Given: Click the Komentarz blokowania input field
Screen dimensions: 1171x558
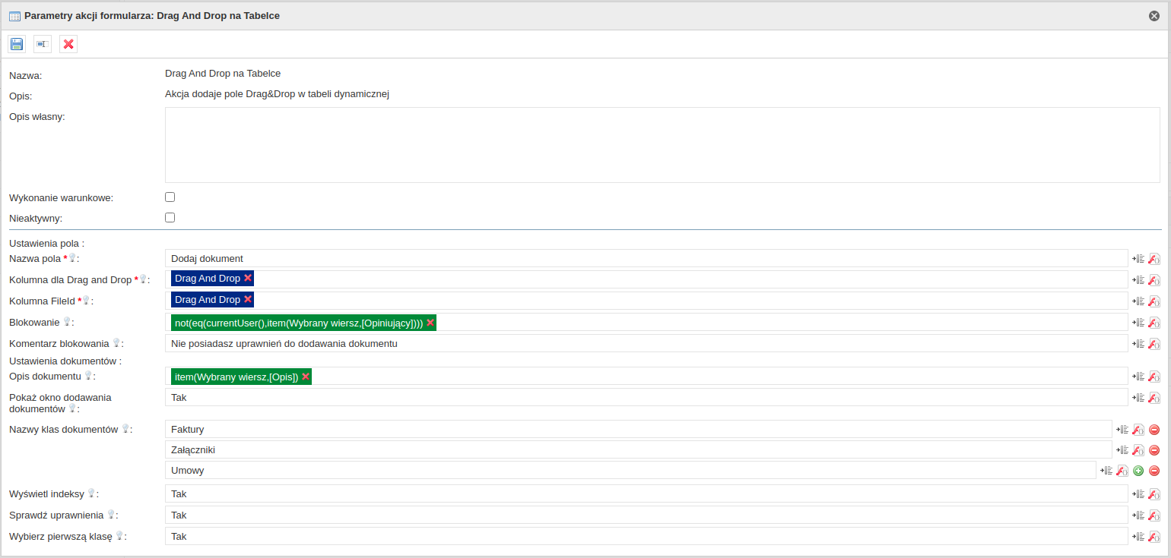Looking at the screenshot, I should [646, 343].
